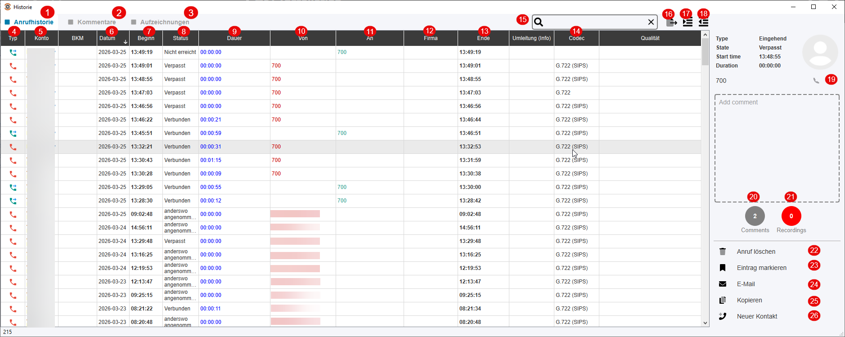Click the Neuer Kontakt phone-plus icon
The width and height of the screenshot is (845, 337).
(x=723, y=316)
